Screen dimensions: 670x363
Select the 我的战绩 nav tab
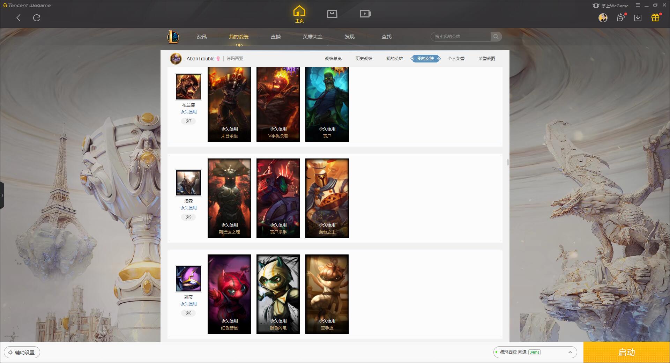[x=239, y=37]
